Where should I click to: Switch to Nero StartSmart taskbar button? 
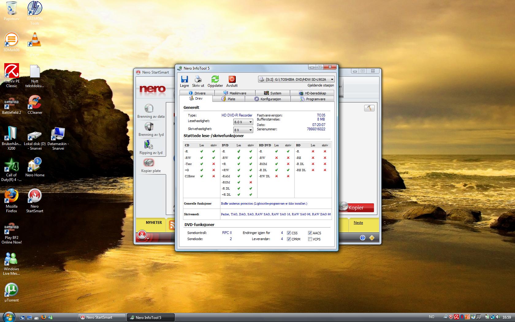tap(102, 317)
